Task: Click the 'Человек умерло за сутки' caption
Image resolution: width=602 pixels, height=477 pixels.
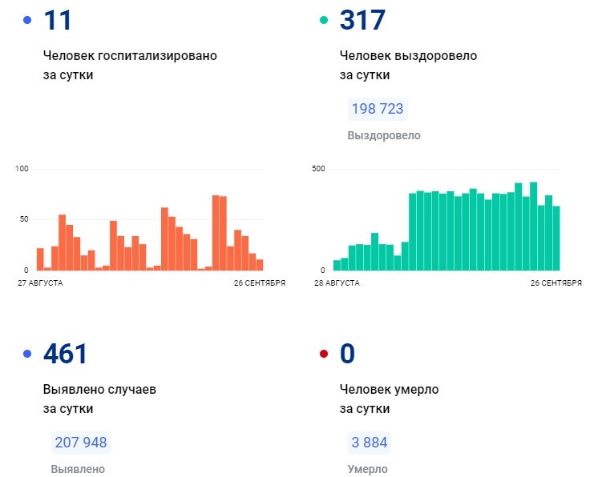Action: point(389,399)
